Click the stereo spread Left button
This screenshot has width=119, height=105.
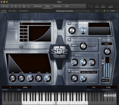75,45
